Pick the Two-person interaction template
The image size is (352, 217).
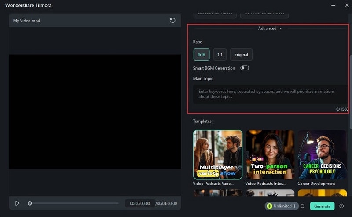click(x=270, y=154)
